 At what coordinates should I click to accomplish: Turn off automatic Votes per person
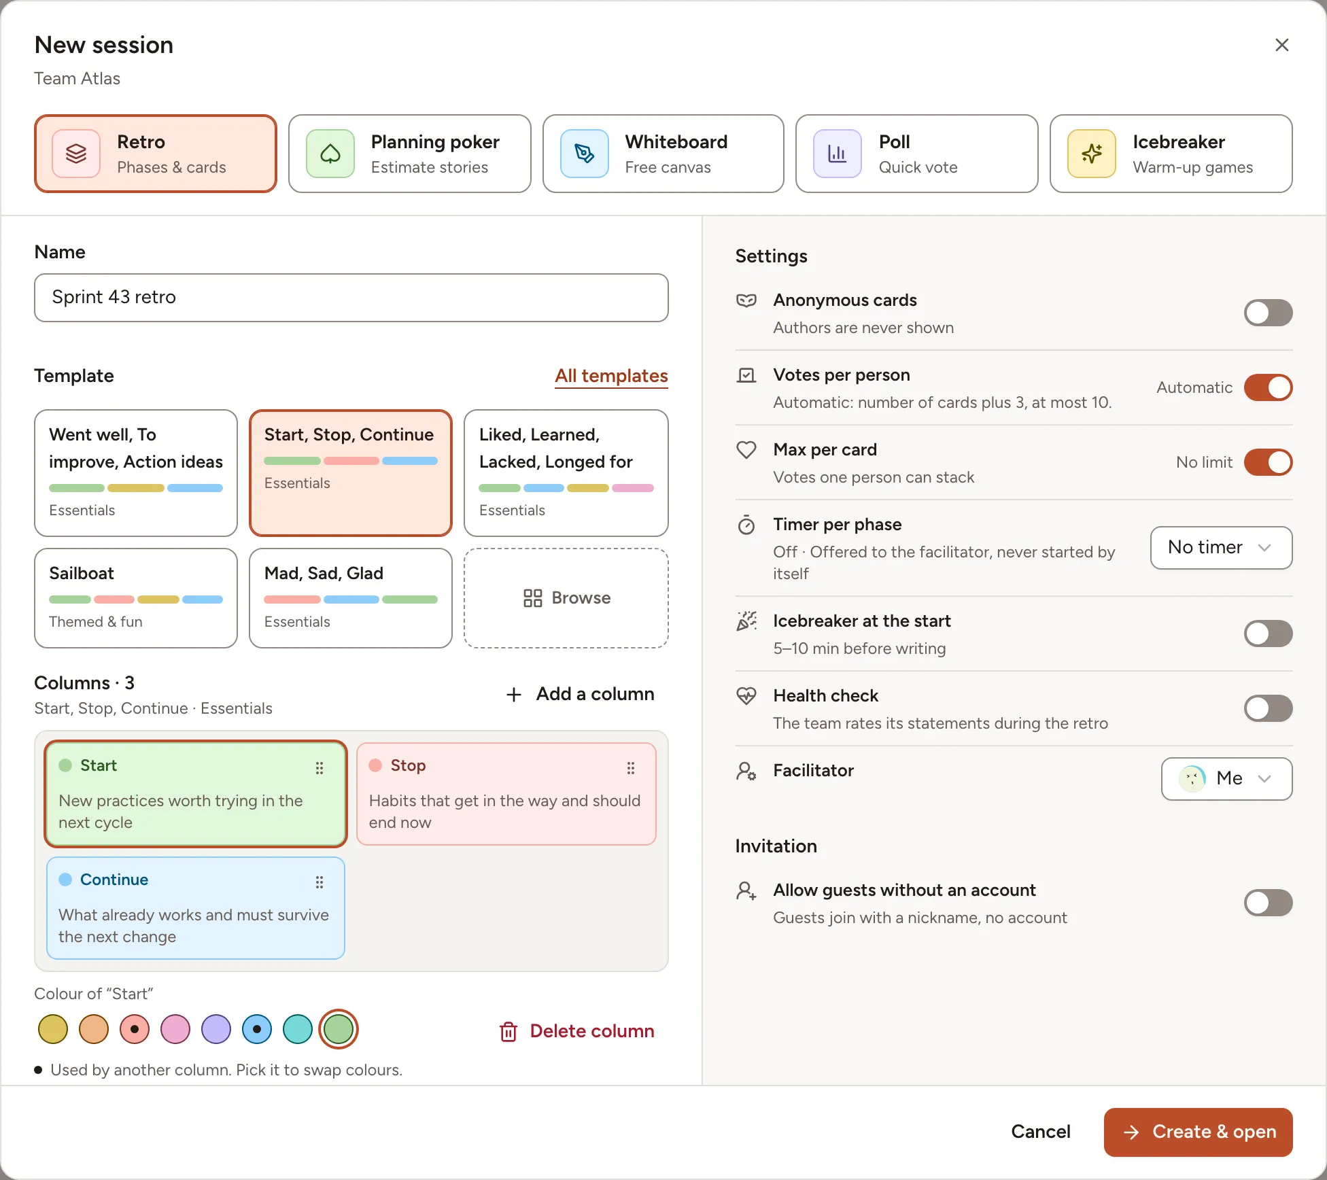[x=1268, y=387]
